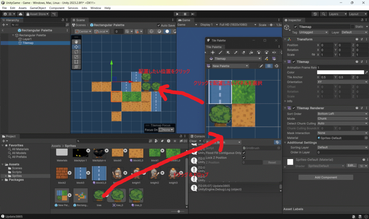Viewport: 369px width, 219px height.
Task: Select the Move tool in Scene overlay
Action: [76, 47]
